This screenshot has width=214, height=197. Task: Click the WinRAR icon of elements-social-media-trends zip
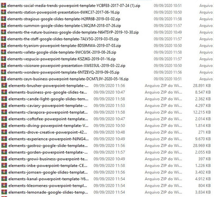click(3, 6)
